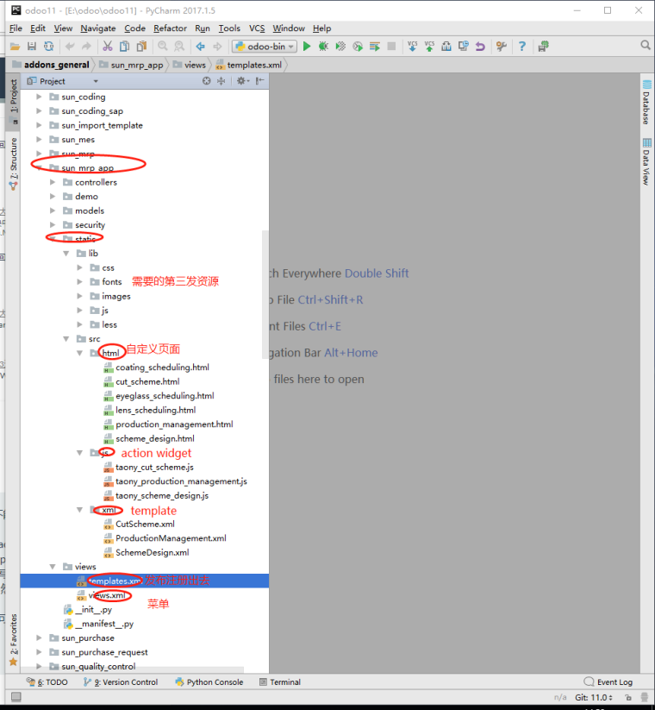Viewport: 655px width, 710px height.
Task: Navigate Back with the left arrow
Action: (x=201, y=47)
